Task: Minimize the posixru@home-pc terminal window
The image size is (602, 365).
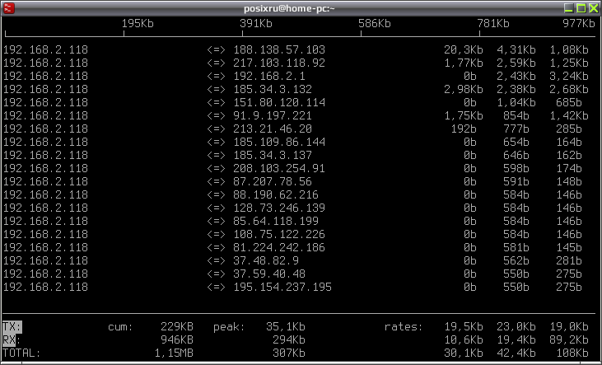Action: (x=568, y=8)
